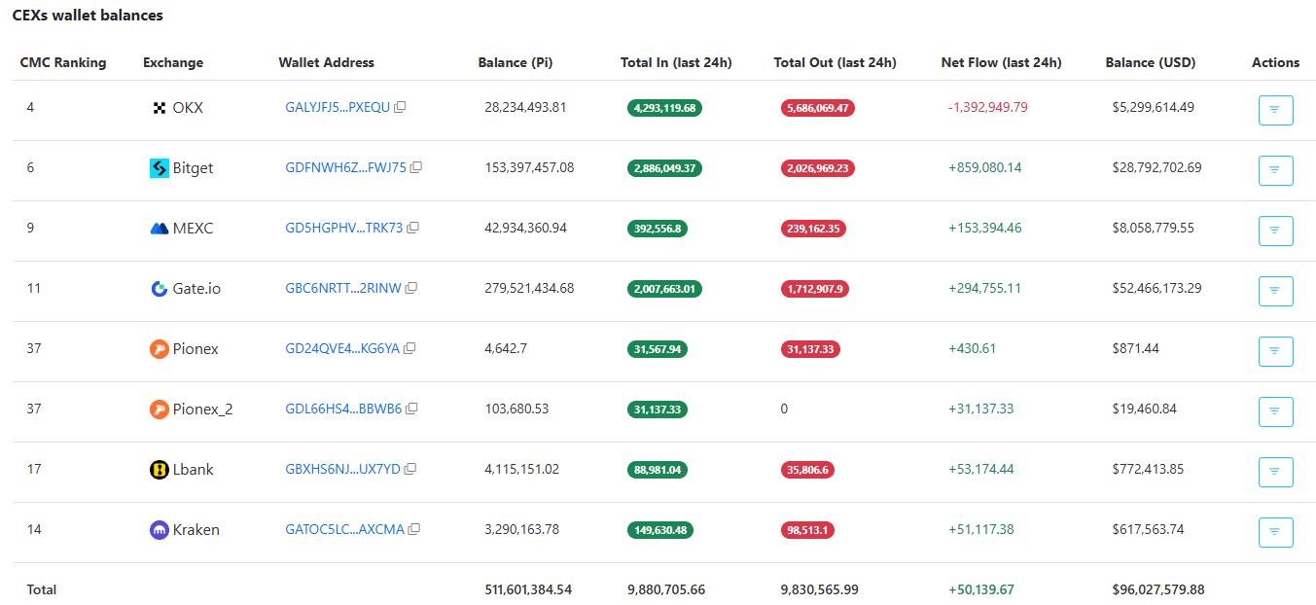Image resolution: width=1316 pixels, height=605 pixels.
Task: Click the Lbank exchange icon
Action: pyautogui.click(x=158, y=469)
